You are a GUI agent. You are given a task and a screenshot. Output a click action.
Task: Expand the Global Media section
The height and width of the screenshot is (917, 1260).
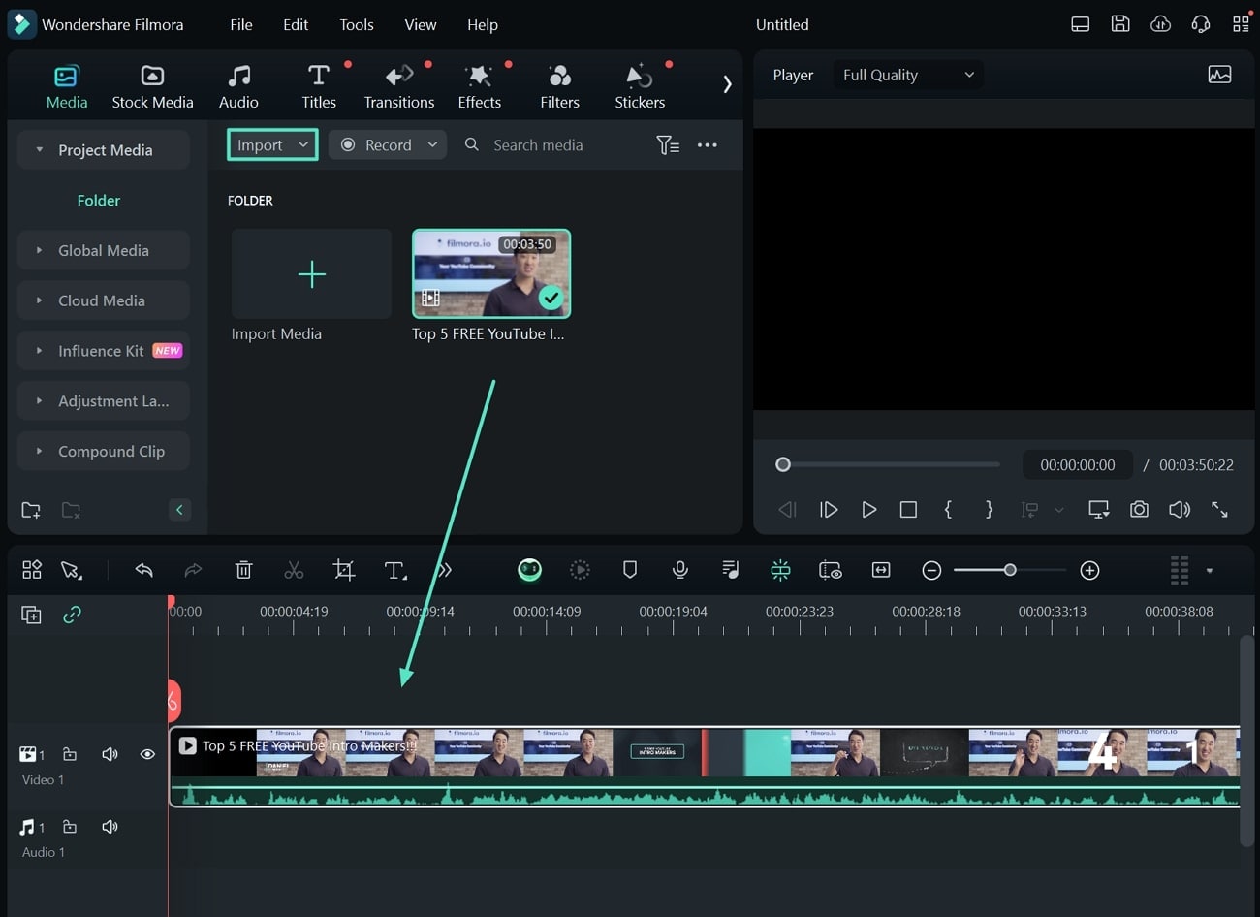click(40, 250)
